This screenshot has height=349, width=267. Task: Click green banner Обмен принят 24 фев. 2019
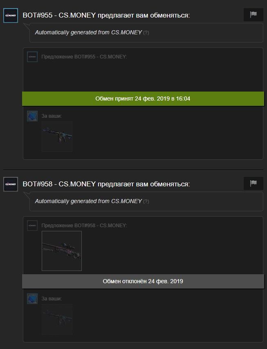tap(143, 98)
